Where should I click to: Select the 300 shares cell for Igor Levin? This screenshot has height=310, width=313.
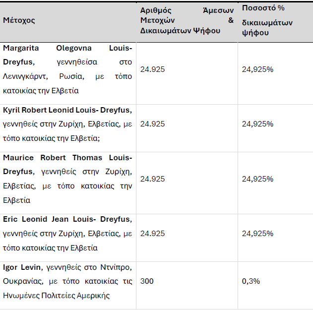tap(147, 281)
